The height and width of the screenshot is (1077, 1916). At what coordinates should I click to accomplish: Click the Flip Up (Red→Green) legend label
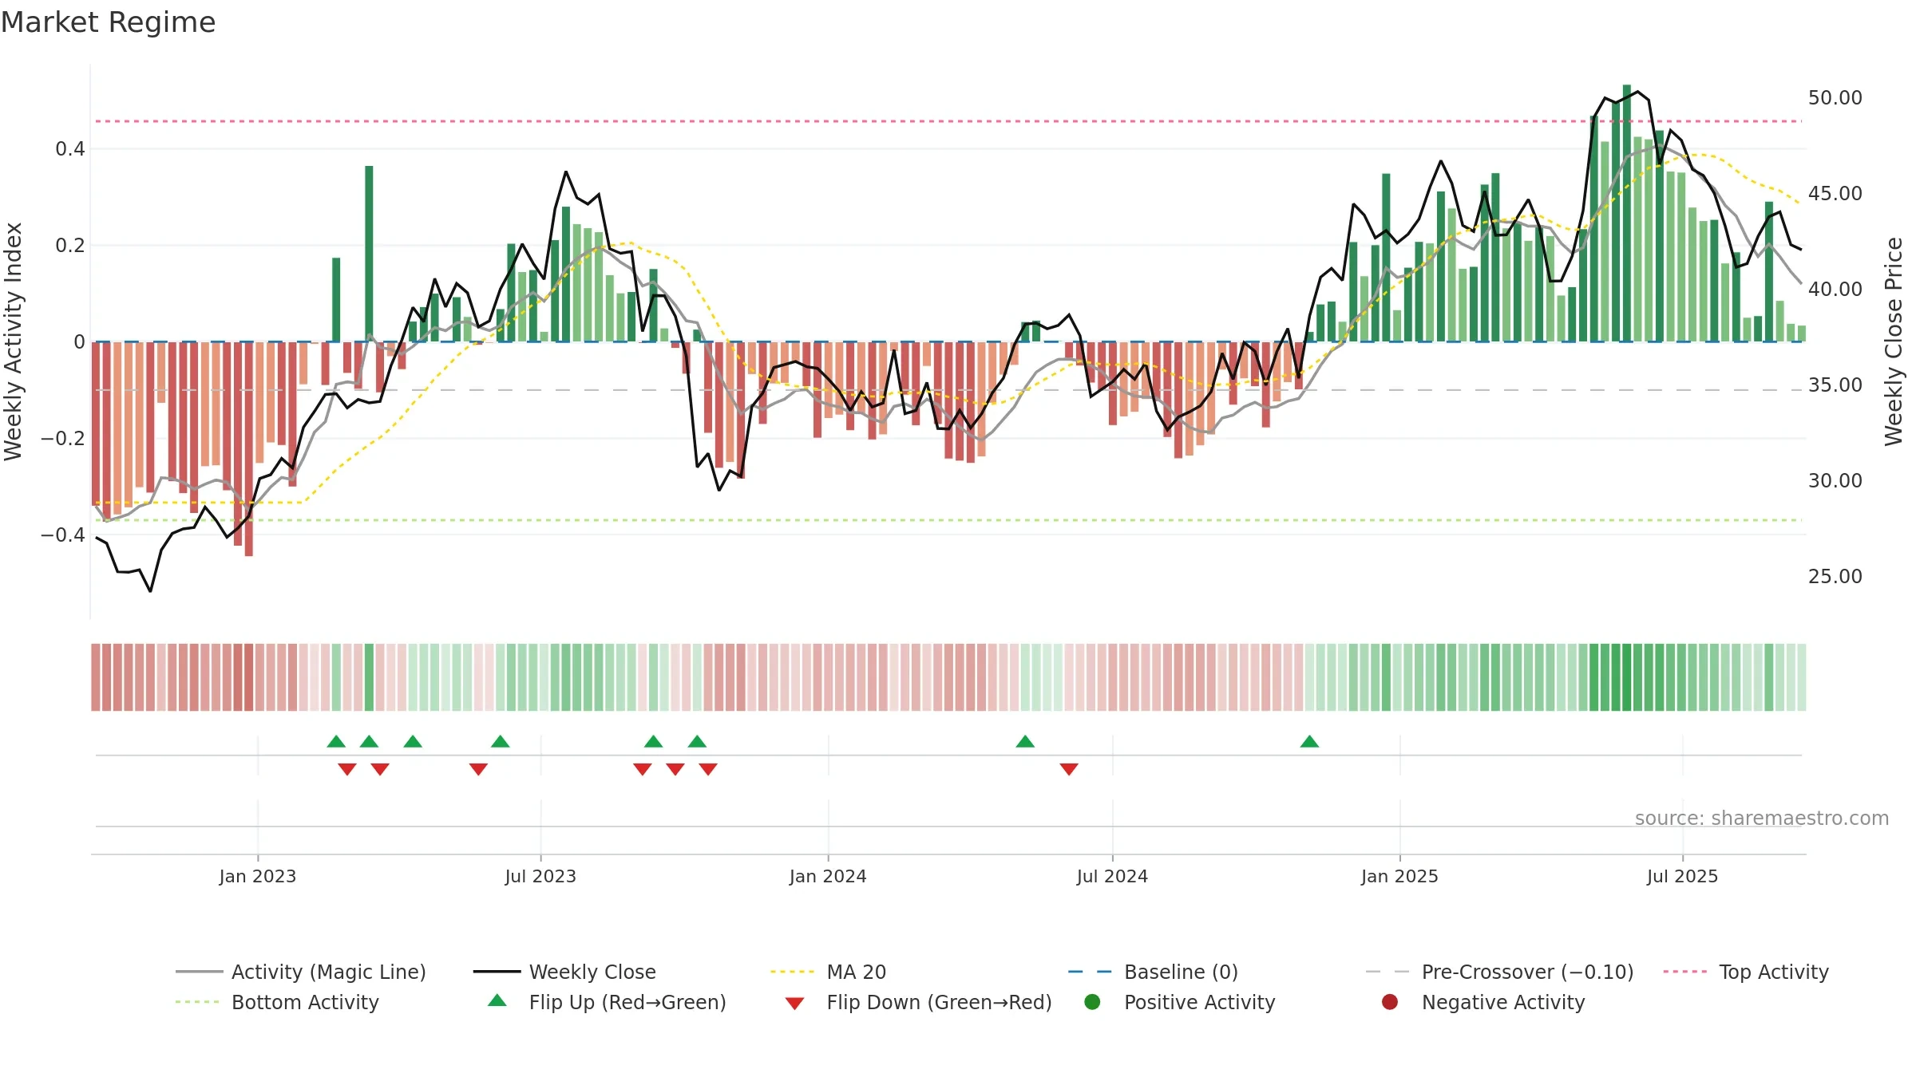tap(627, 1002)
